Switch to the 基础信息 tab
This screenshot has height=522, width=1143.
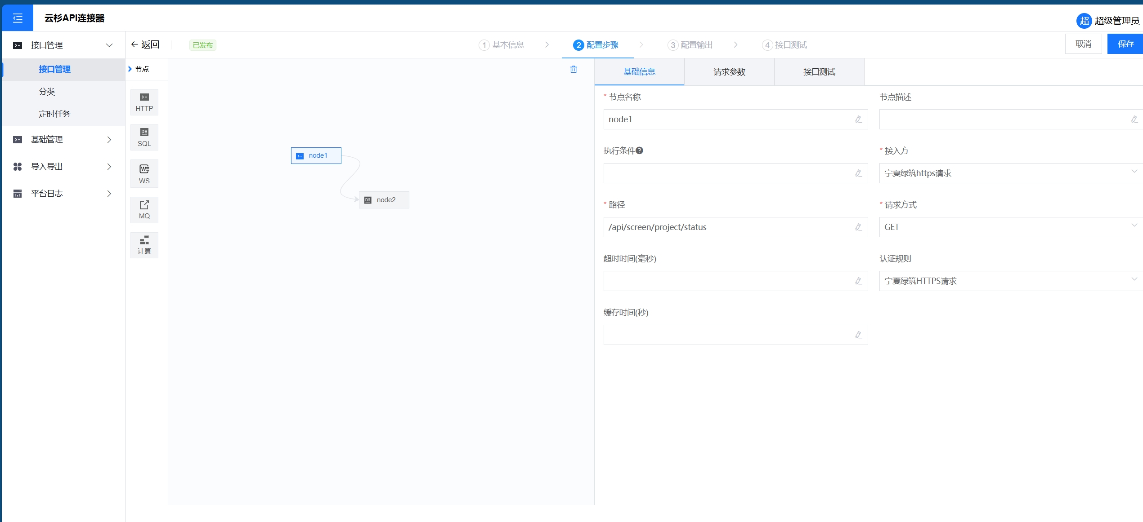(x=639, y=72)
